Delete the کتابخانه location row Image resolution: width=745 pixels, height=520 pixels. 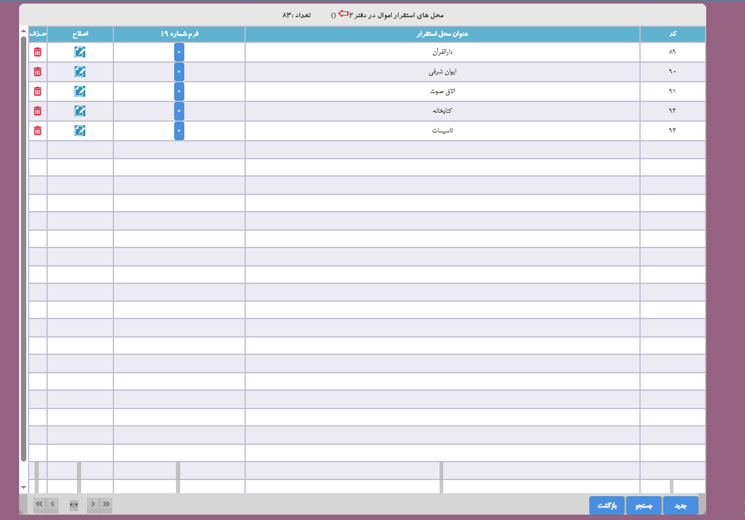38,111
